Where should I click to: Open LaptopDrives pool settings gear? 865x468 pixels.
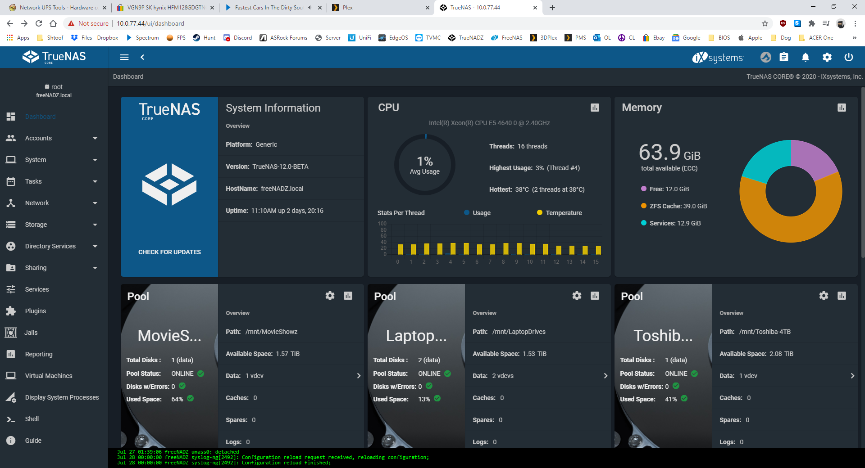577,296
